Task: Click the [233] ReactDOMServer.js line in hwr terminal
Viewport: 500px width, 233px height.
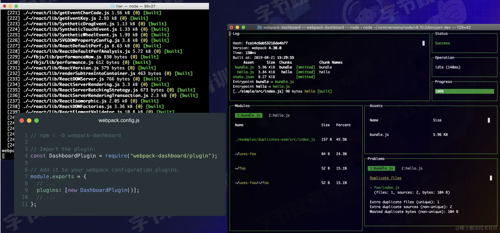Action: point(84,79)
